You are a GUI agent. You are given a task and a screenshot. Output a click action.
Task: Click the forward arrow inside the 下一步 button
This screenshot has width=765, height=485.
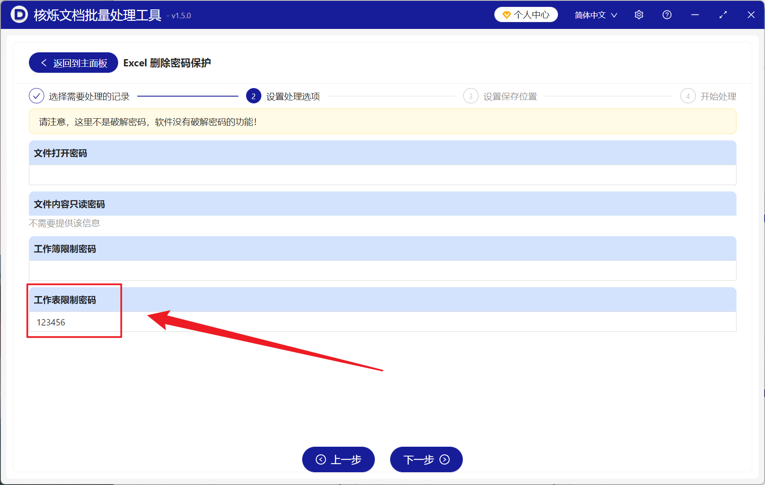(445, 460)
